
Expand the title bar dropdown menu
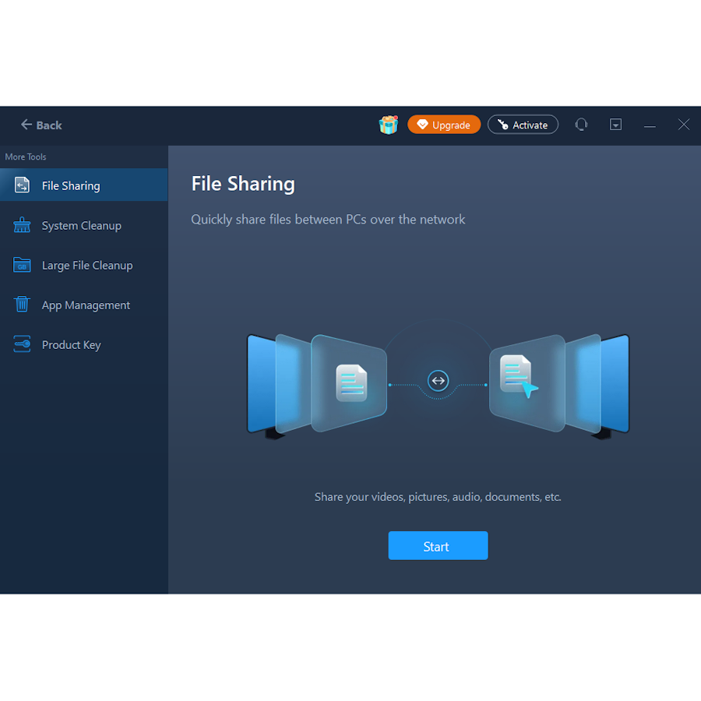tap(615, 125)
